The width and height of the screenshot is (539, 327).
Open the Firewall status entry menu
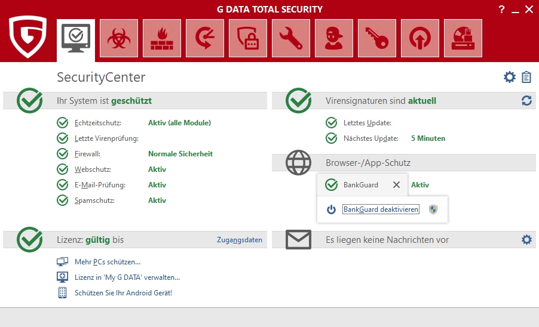point(87,154)
